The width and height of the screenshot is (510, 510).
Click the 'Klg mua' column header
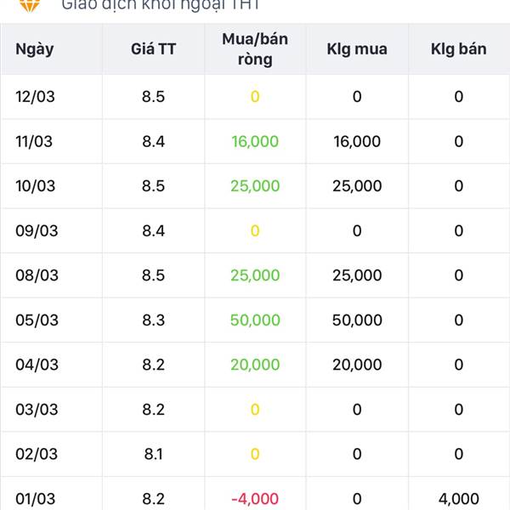357,48
